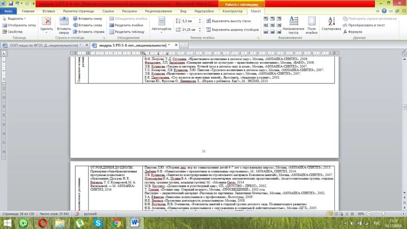The image size is (407, 229).
Task: Align cell text center
Action: pyautogui.click(x=272, y=25)
